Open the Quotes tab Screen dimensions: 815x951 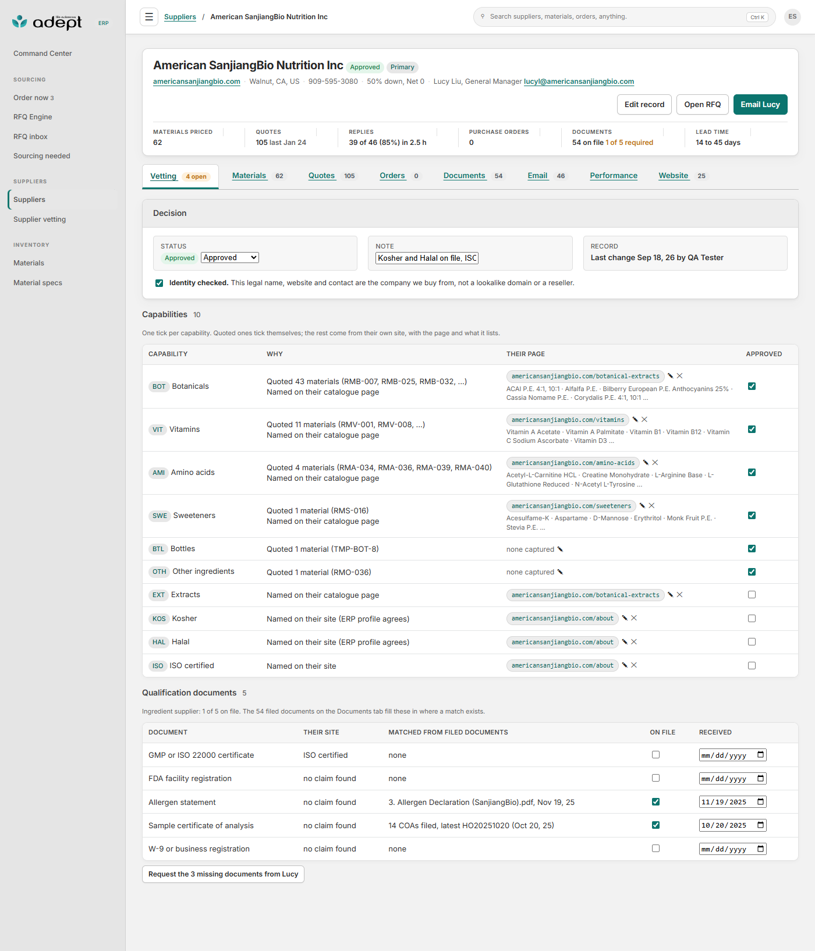[332, 176]
